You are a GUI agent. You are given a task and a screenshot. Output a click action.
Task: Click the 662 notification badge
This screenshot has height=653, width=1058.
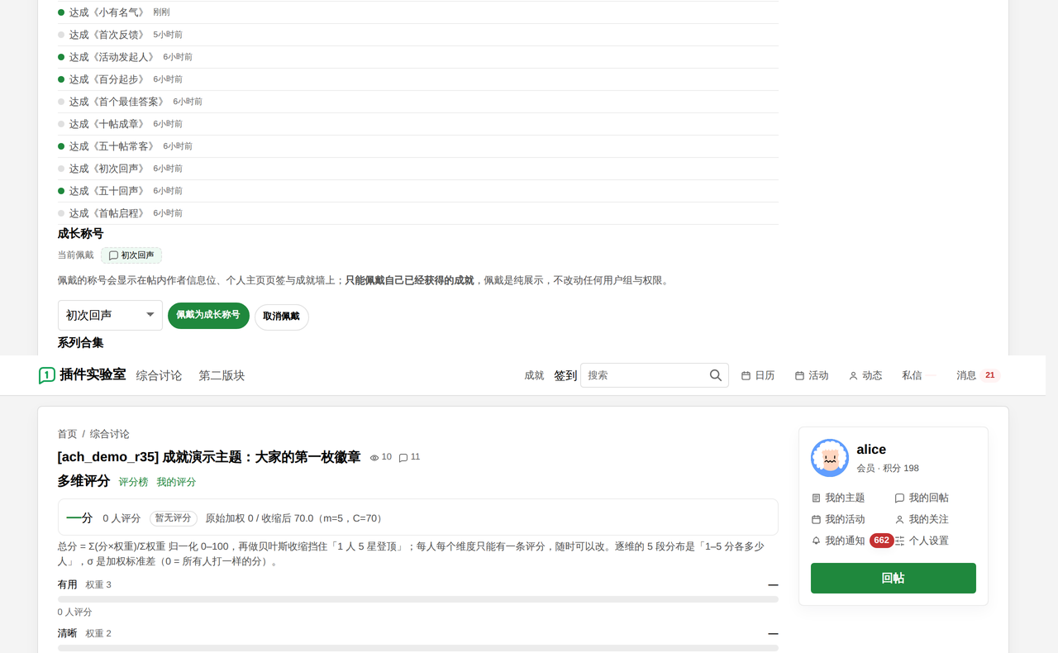(881, 541)
